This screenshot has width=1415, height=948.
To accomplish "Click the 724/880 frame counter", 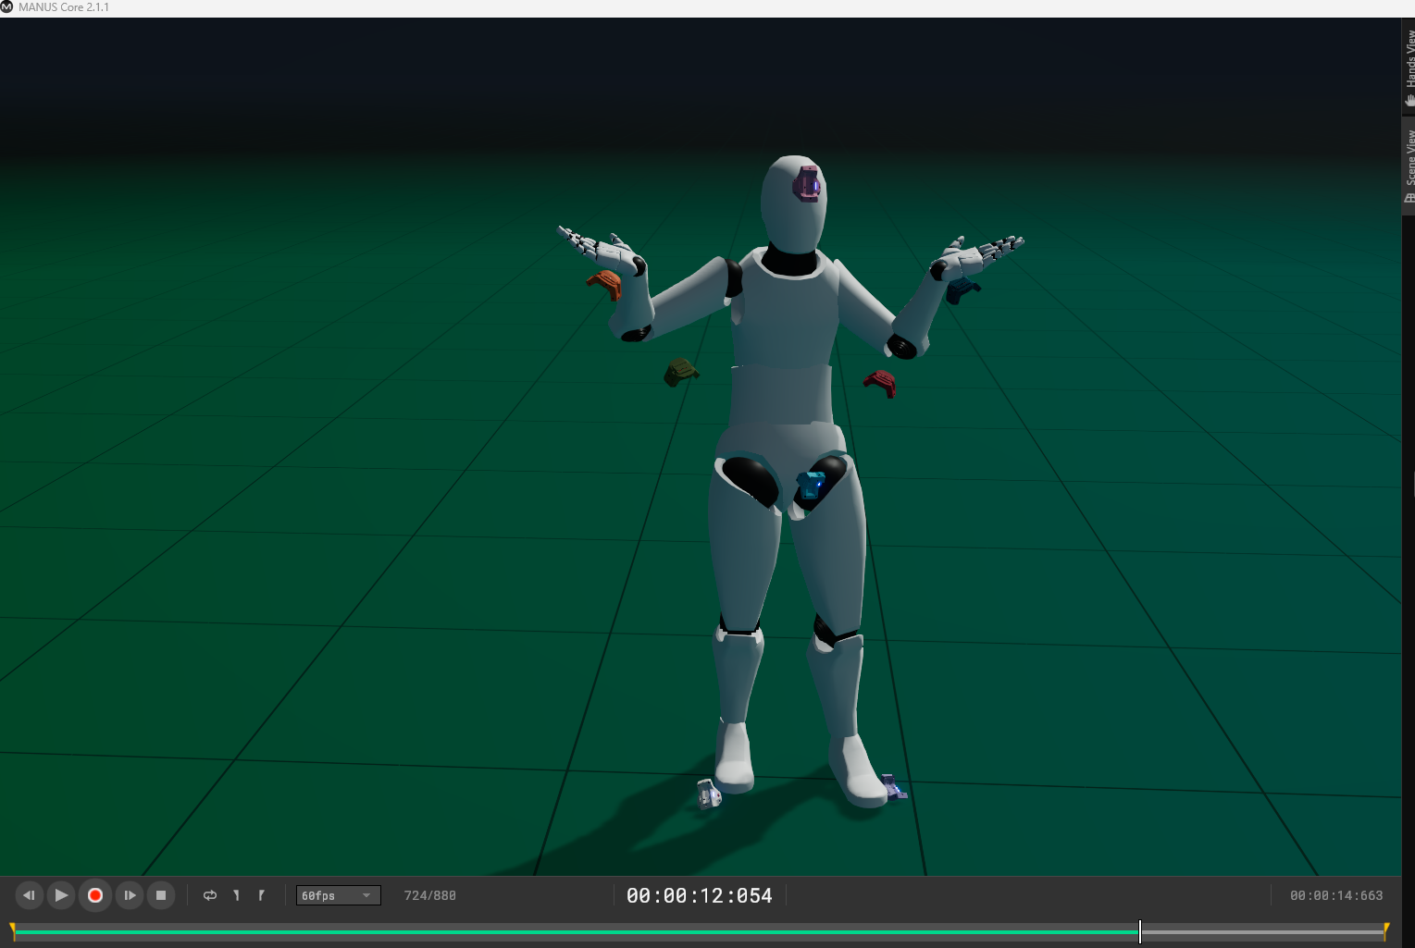I will (429, 895).
